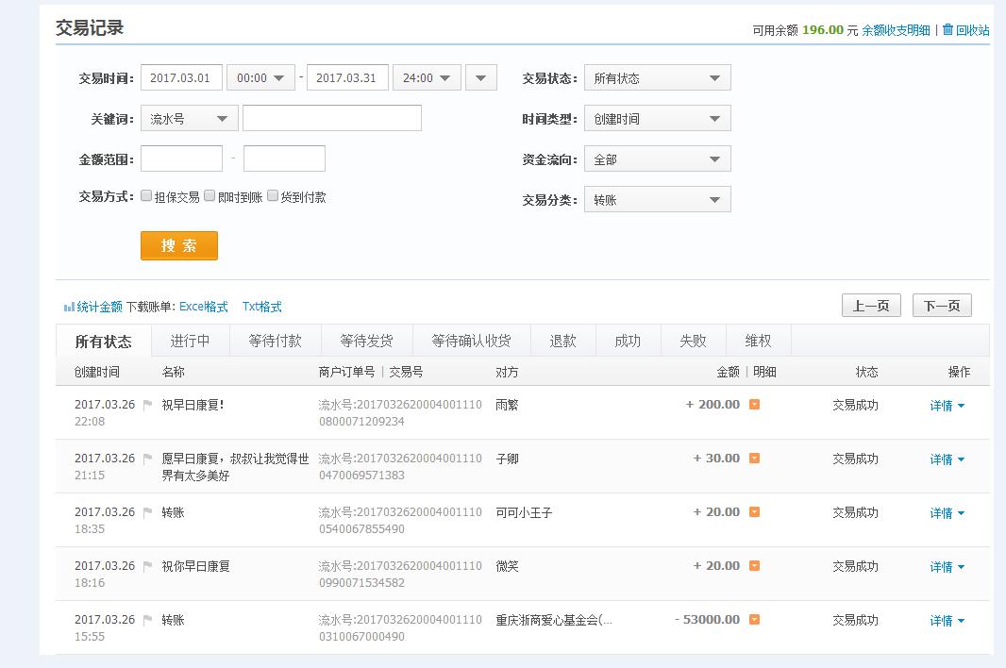Screen dimensions: 1006x668
Task: Switch to the 等待确认收货 tab
Action: [471, 341]
